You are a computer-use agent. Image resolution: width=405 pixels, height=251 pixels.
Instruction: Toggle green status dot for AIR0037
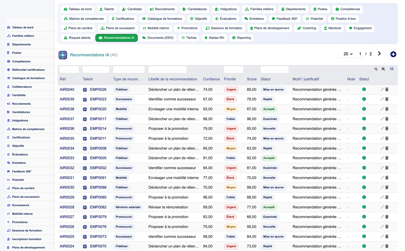click(364, 119)
